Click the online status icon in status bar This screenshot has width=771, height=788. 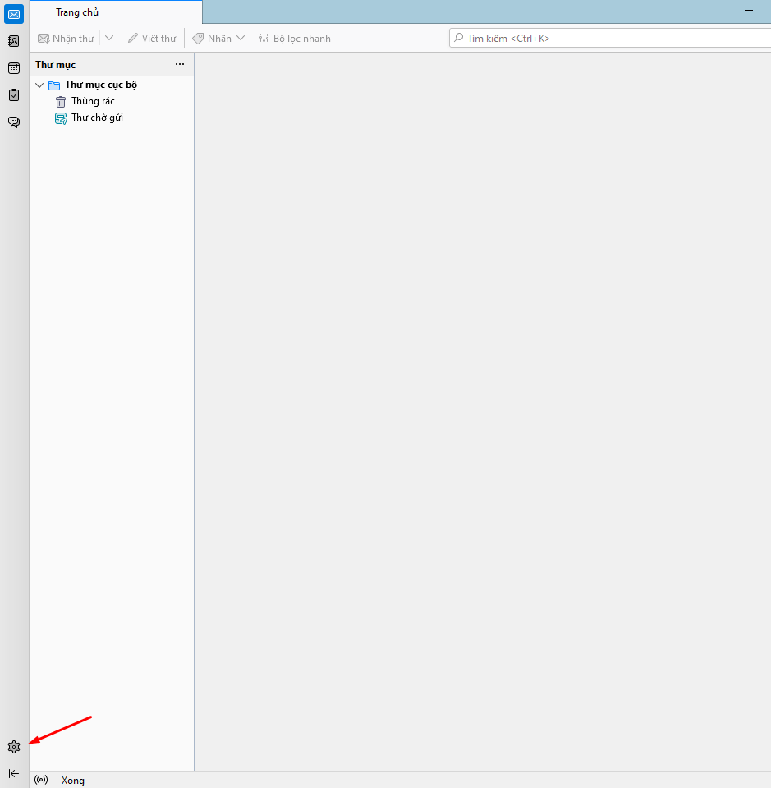[x=41, y=780]
